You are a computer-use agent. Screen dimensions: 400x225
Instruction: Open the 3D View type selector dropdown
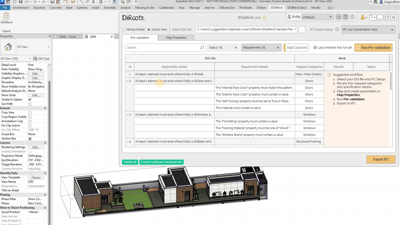[49, 47]
